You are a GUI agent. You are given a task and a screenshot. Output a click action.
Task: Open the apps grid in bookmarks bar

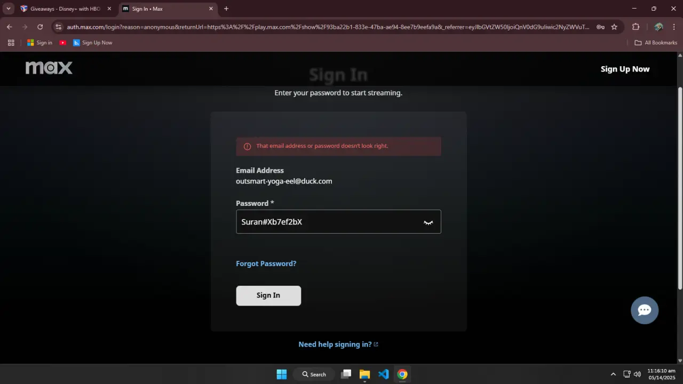[x=11, y=43]
